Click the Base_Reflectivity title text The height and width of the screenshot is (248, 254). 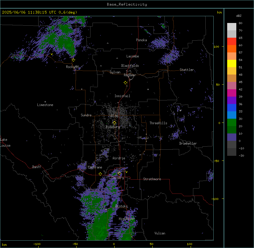(x=127, y=4)
